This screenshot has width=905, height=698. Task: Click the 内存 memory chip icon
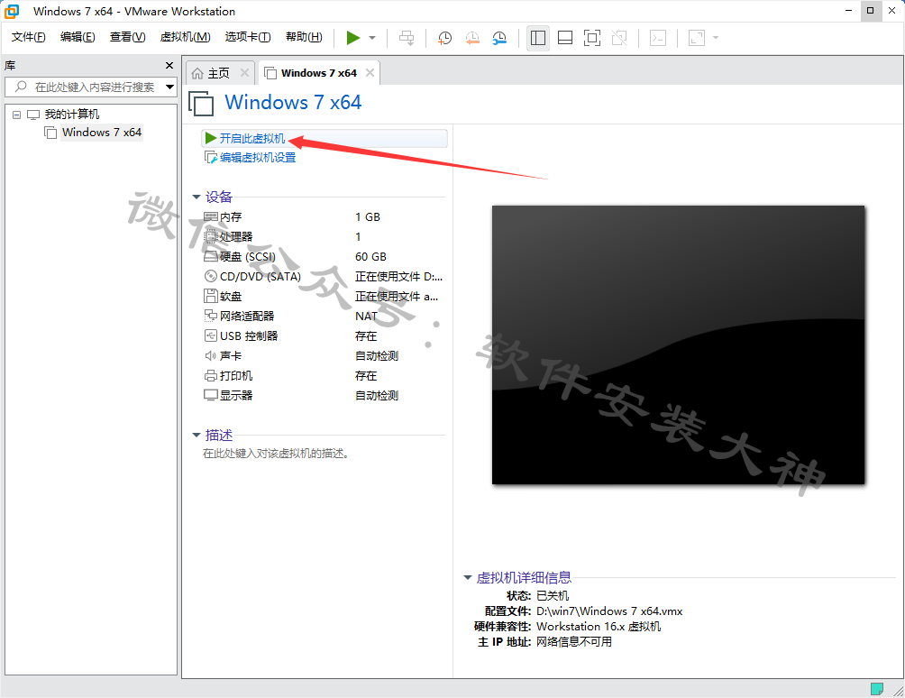pos(211,216)
